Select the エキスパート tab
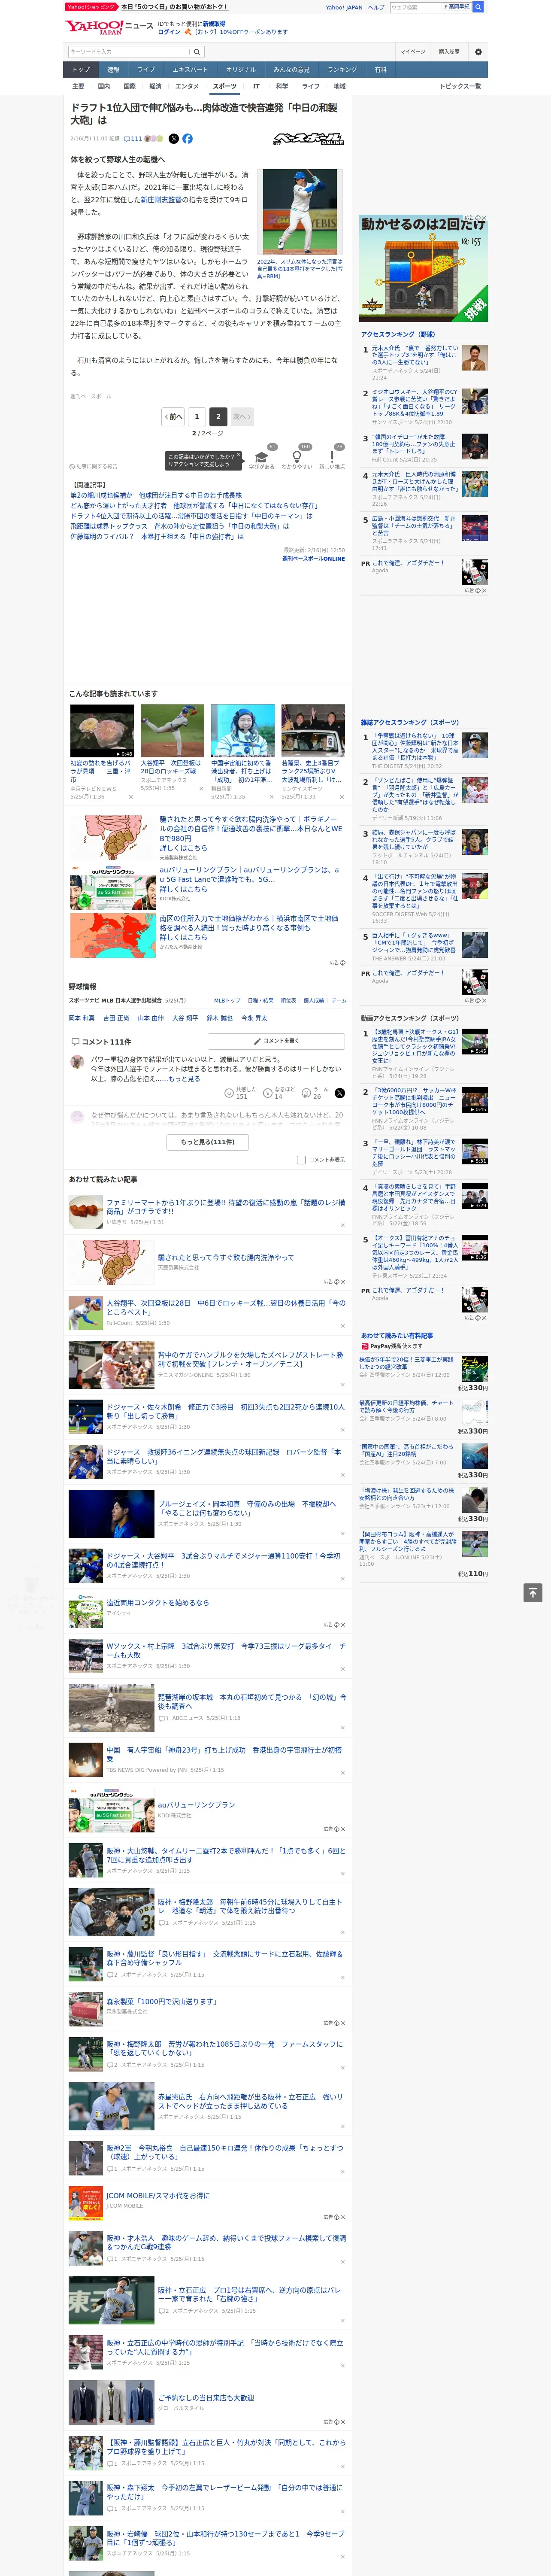This screenshot has width=551, height=2576. pos(190,70)
